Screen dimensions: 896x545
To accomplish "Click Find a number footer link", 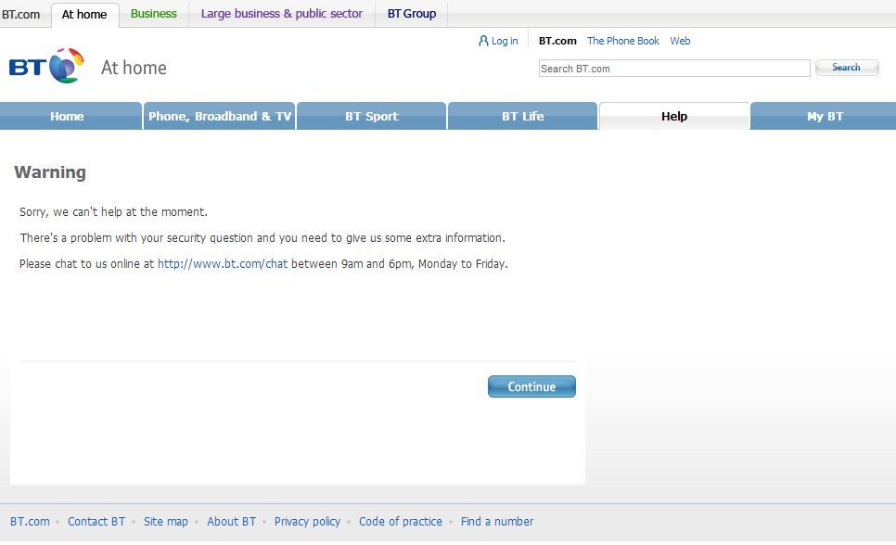I will tap(497, 522).
